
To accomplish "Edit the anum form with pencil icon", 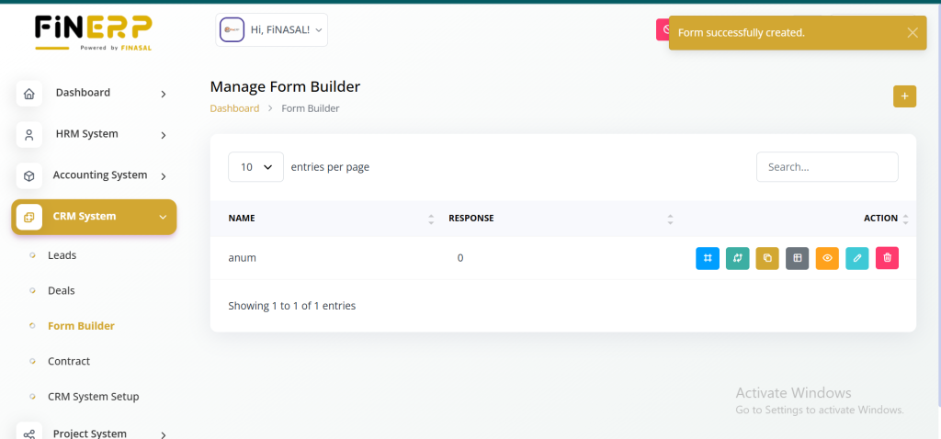I will (x=856, y=258).
